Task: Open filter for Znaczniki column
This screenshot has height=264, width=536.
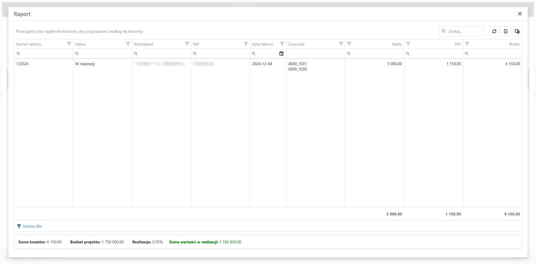Action: click(x=341, y=44)
